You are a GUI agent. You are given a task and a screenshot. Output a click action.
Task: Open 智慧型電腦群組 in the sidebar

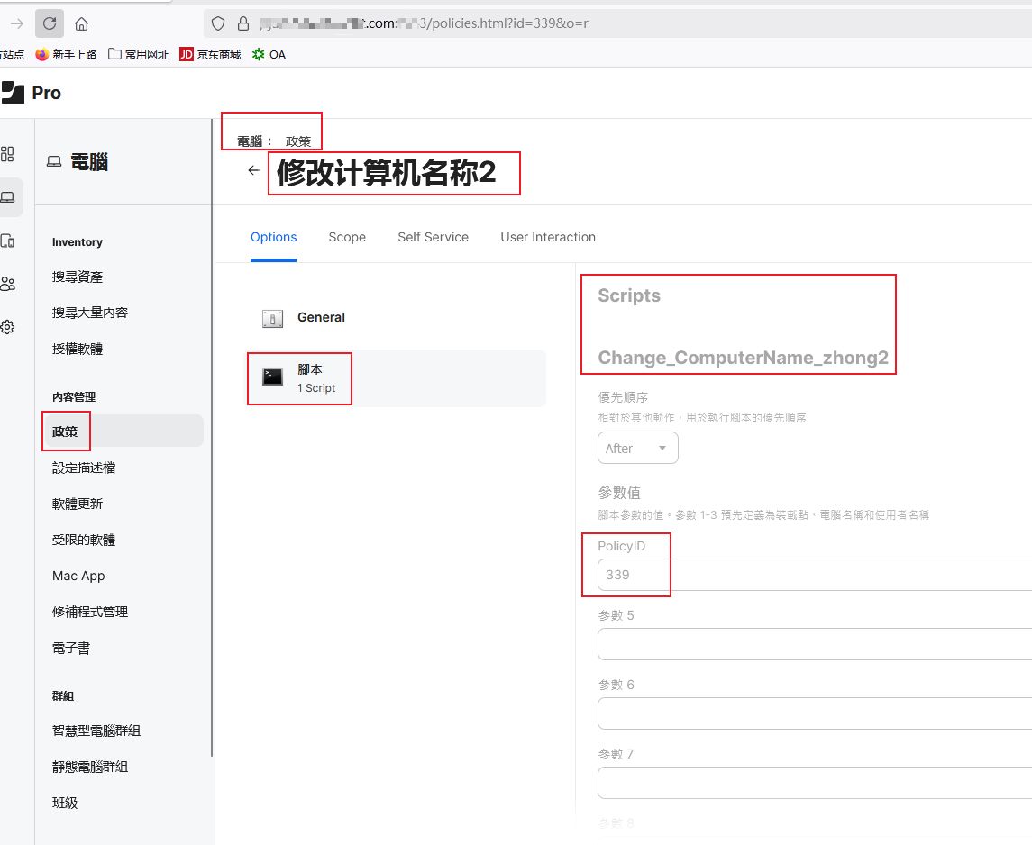click(96, 731)
